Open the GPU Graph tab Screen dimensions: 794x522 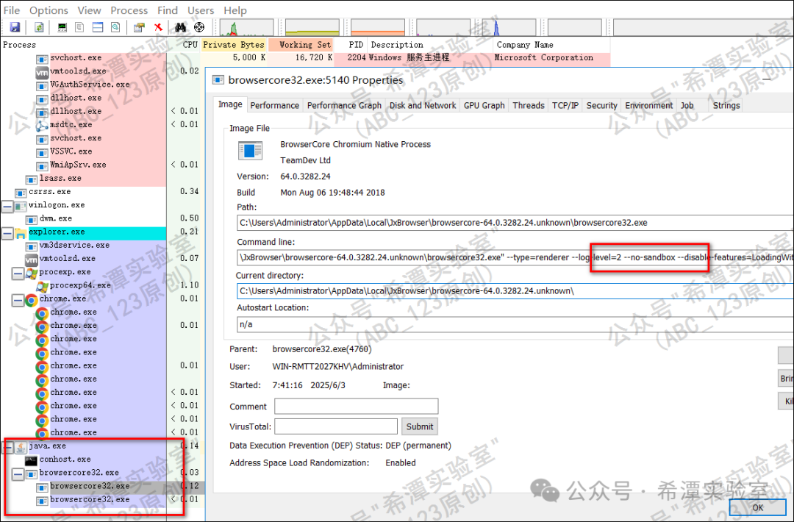(x=484, y=105)
